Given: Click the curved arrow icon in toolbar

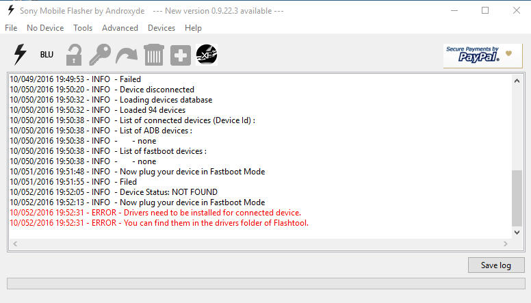Looking at the screenshot, I should [x=127, y=55].
